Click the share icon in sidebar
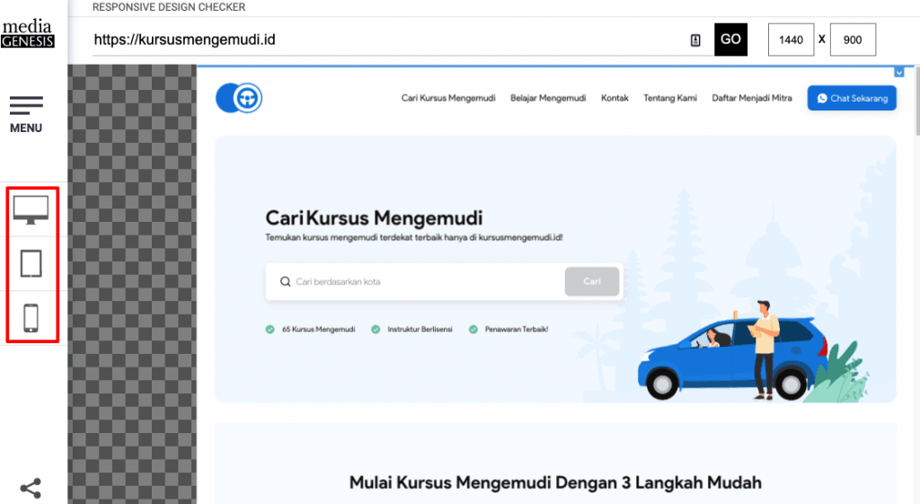 click(31, 489)
